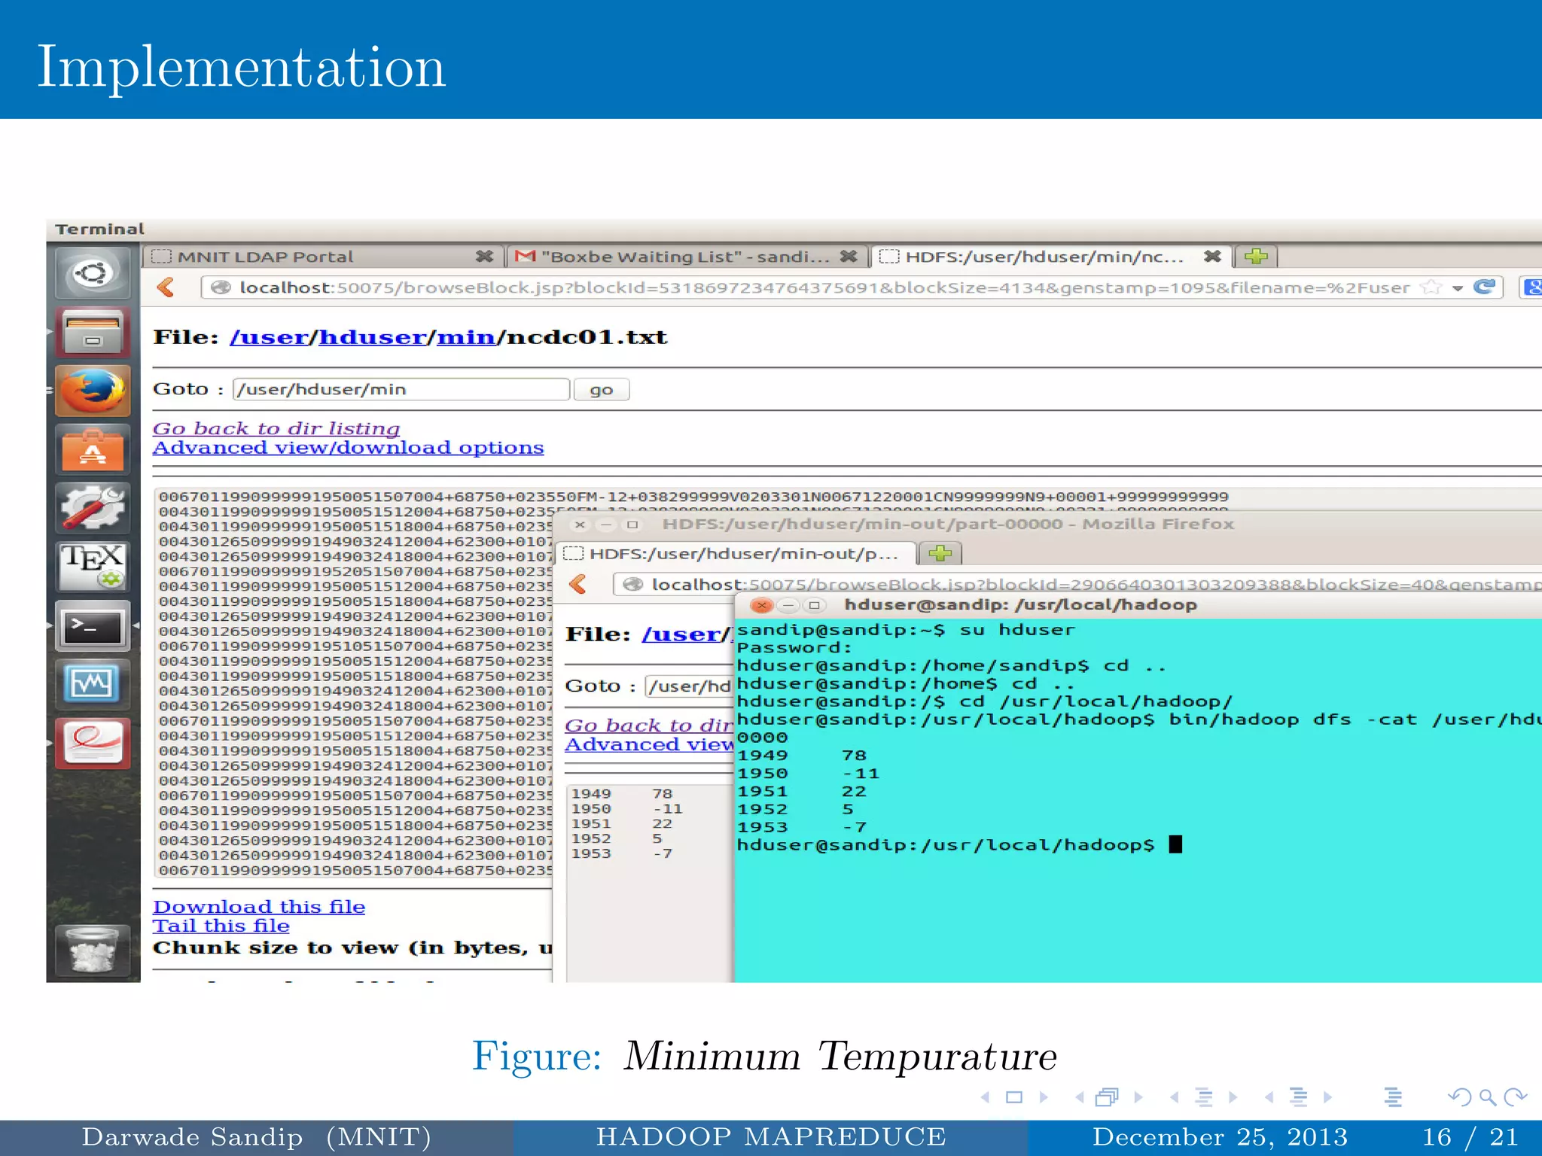1542x1156 pixels.
Task: Switch to the Boxbe Waiting List Gmail tab
Action: [x=687, y=257]
